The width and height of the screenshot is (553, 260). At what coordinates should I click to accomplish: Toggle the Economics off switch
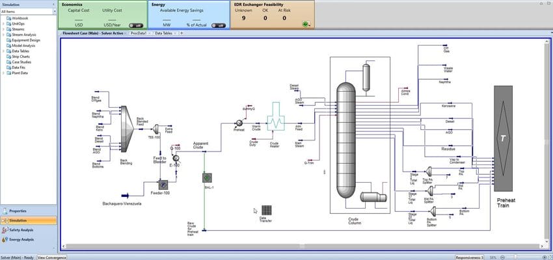[x=134, y=25]
